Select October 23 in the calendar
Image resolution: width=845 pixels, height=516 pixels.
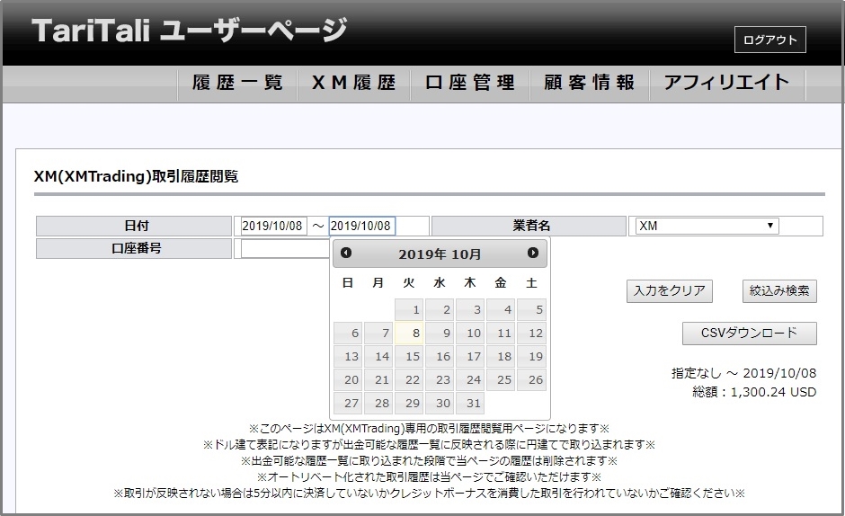point(440,380)
